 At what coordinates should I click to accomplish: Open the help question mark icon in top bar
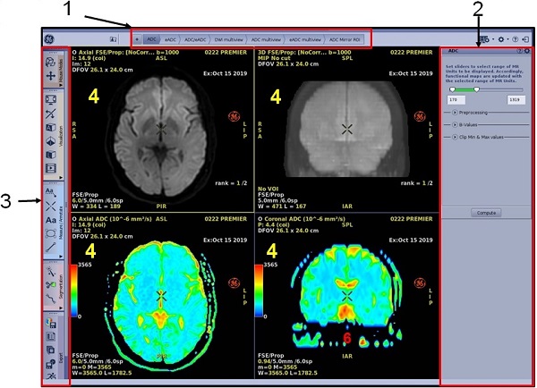click(516, 40)
